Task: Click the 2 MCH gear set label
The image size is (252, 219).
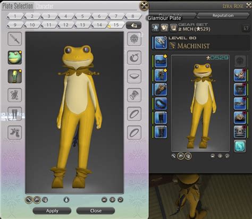Action: (194, 29)
